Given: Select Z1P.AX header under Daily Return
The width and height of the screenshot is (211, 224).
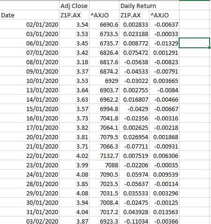Looking at the screenshot, I should 134,15.
